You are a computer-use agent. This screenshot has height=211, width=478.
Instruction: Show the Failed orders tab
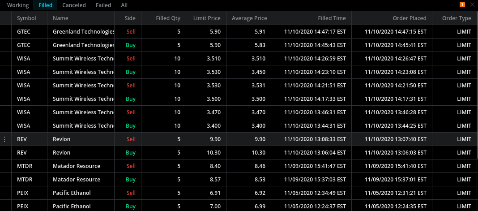pyautogui.click(x=103, y=5)
